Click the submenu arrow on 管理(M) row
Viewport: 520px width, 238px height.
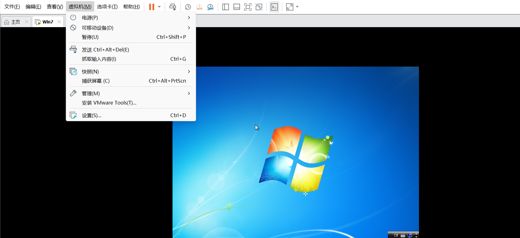(189, 93)
